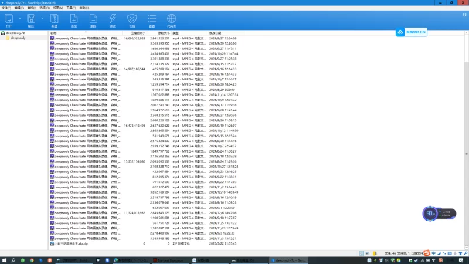Sort by the Name (名称) column header

click(x=85, y=33)
